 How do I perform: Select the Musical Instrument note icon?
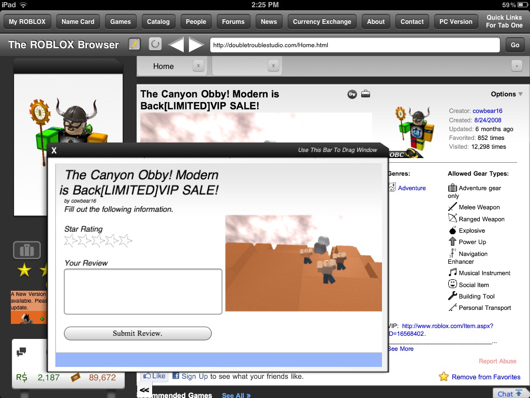pos(452,273)
